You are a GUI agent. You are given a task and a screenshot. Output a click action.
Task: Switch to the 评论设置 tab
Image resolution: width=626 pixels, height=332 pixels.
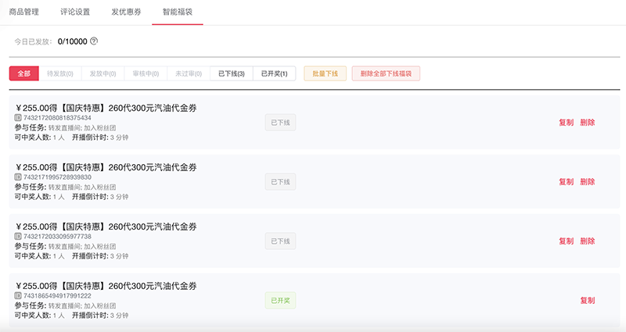[74, 12]
